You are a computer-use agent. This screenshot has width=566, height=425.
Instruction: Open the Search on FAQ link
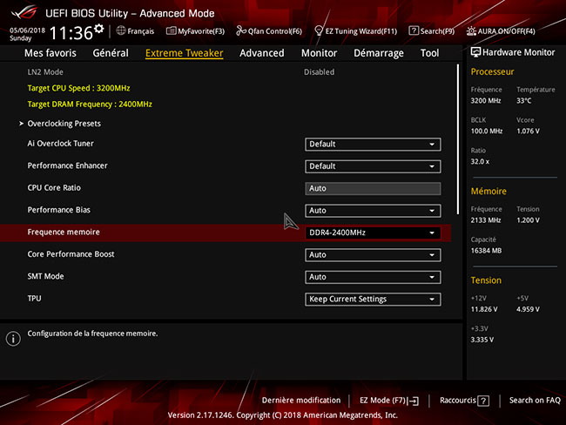click(x=535, y=401)
